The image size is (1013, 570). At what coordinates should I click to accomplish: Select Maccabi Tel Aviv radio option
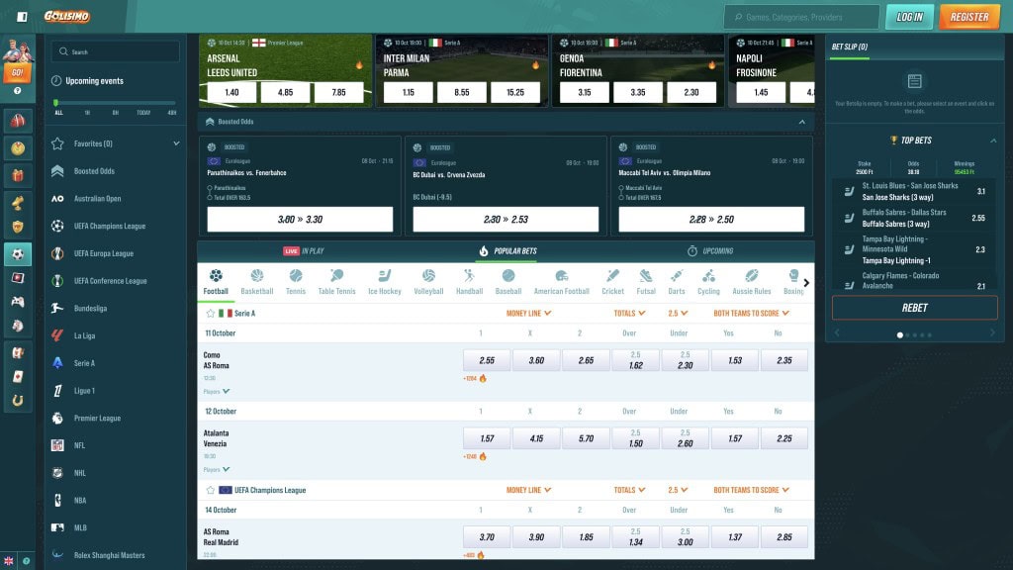[621, 188]
